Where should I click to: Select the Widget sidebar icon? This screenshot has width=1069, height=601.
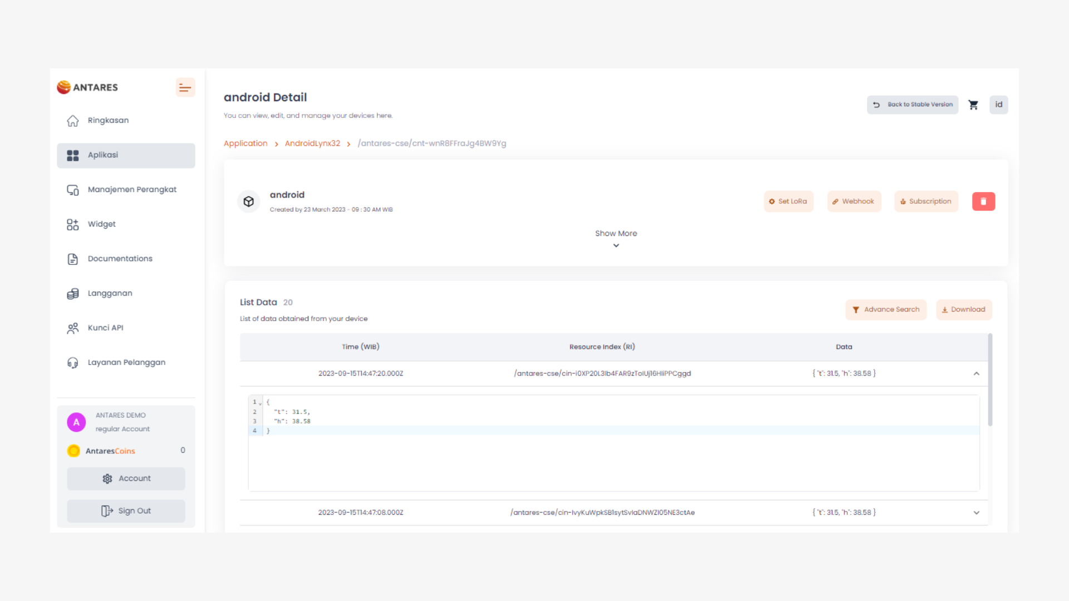(73, 224)
